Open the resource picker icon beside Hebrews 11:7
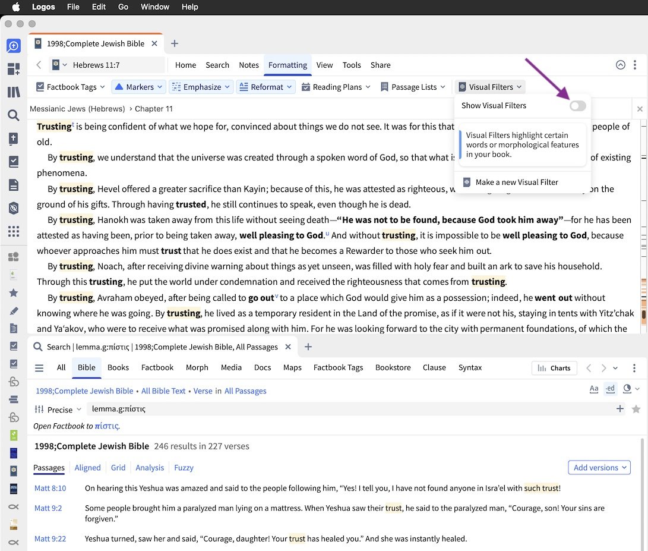Screen dimensions: 648x551 click(x=59, y=65)
